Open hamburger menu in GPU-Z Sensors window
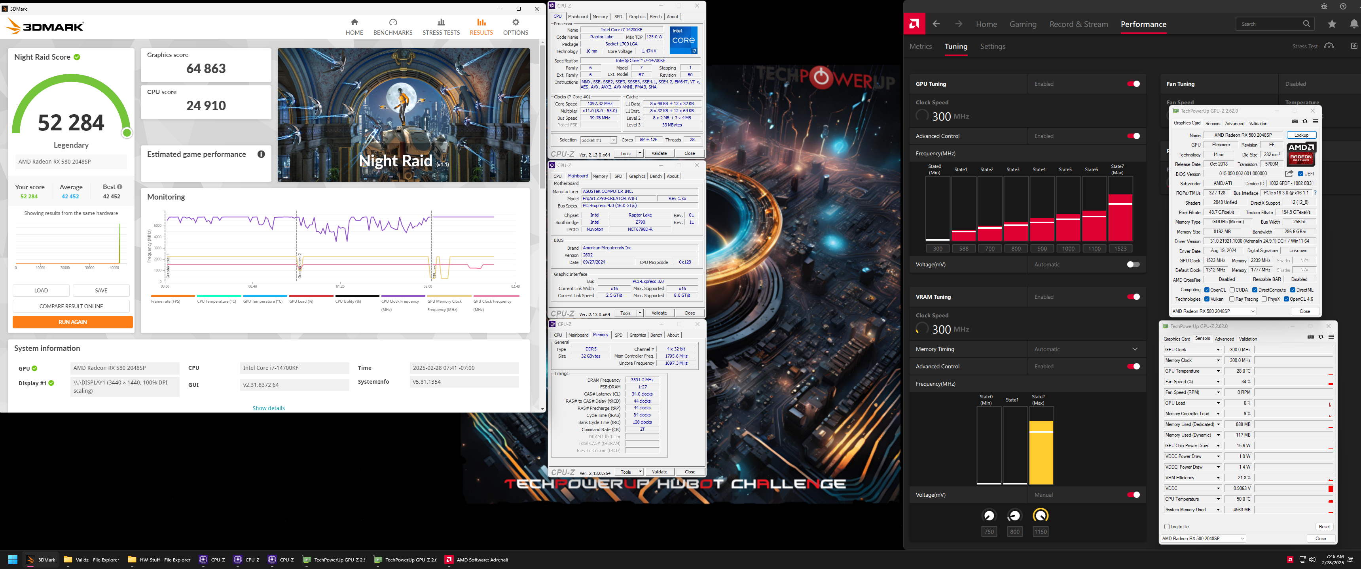Image resolution: width=1361 pixels, height=569 pixels. point(1331,337)
